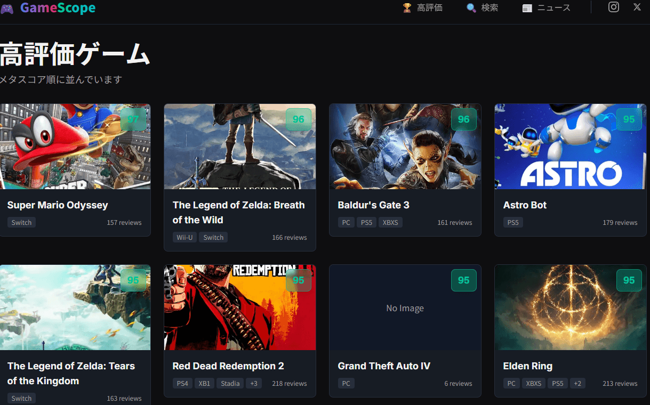This screenshot has height=405, width=650.
Task: Open the 検索 menu item
Action: pyautogui.click(x=489, y=8)
